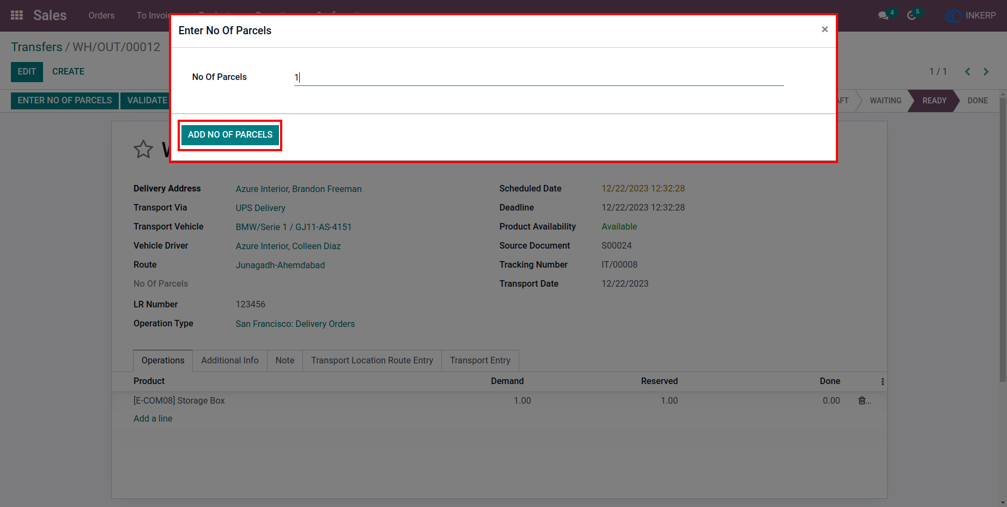Open Azure Interior, Brandon Freeman delivery address
The width and height of the screenshot is (1007, 507).
click(x=299, y=189)
